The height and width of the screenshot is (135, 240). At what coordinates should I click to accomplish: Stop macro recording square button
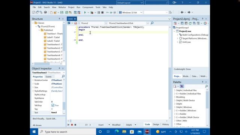click(x=75, y=125)
